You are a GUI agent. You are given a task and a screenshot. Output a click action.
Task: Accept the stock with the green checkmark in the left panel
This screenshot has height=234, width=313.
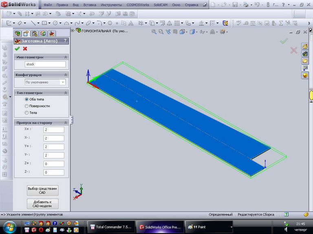click(17, 49)
